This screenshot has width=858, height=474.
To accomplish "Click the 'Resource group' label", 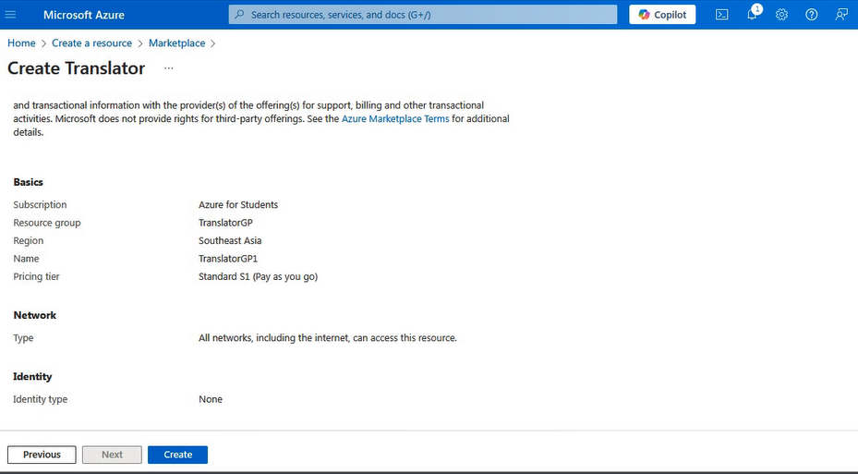I will pos(46,223).
